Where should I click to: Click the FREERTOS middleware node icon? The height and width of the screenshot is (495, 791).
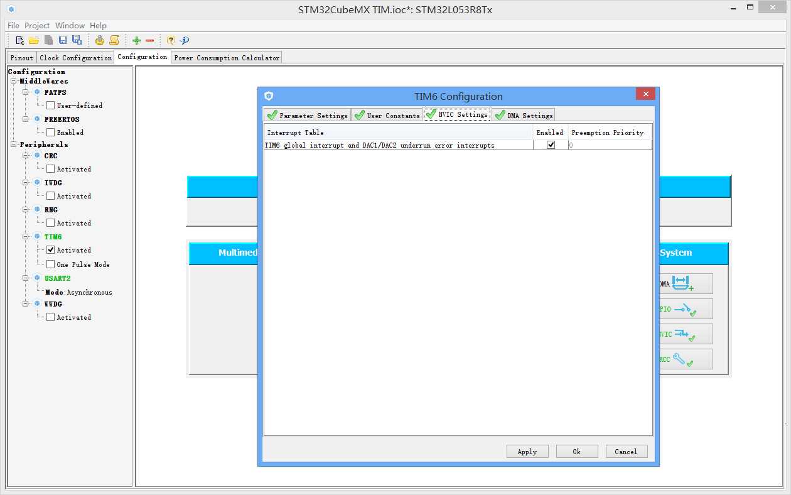click(x=37, y=119)
